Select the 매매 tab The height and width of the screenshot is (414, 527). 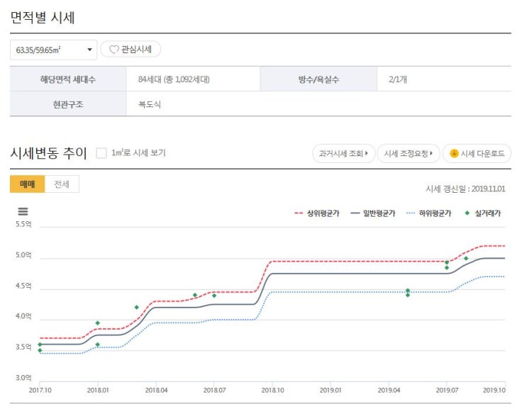(x=27, y=184)
